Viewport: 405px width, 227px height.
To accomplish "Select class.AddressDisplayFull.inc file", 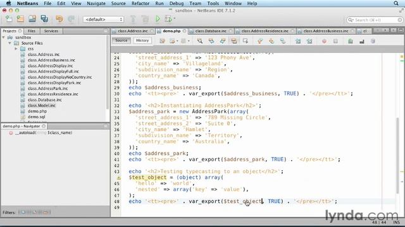I will (53, 71).
